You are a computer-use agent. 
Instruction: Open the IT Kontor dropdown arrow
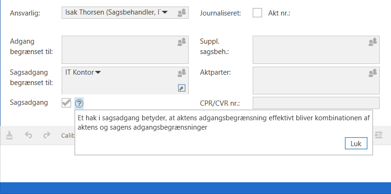[98, 72]
